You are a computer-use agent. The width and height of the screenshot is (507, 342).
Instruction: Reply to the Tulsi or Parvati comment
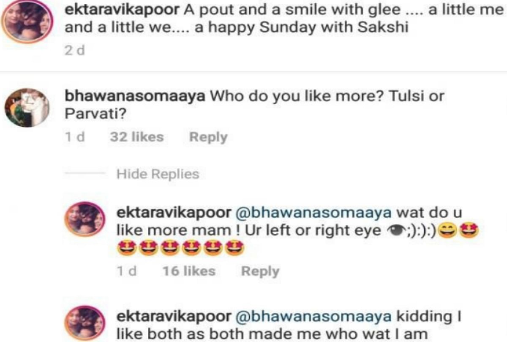click(x=208, y=137)
